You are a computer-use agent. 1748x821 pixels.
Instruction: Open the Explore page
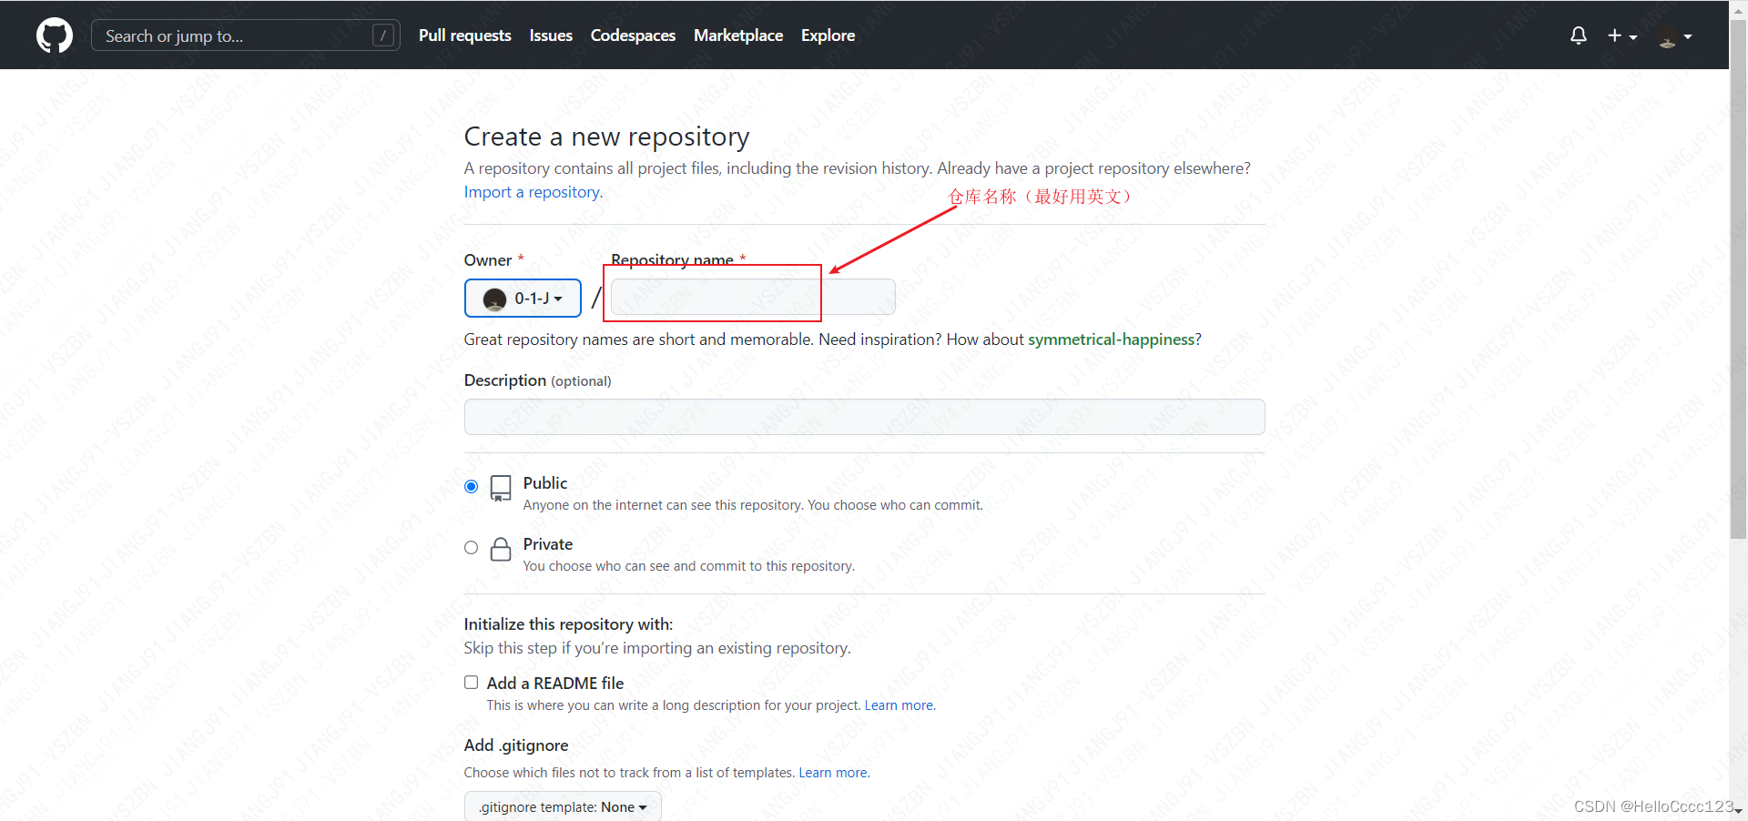click(828, 35)
